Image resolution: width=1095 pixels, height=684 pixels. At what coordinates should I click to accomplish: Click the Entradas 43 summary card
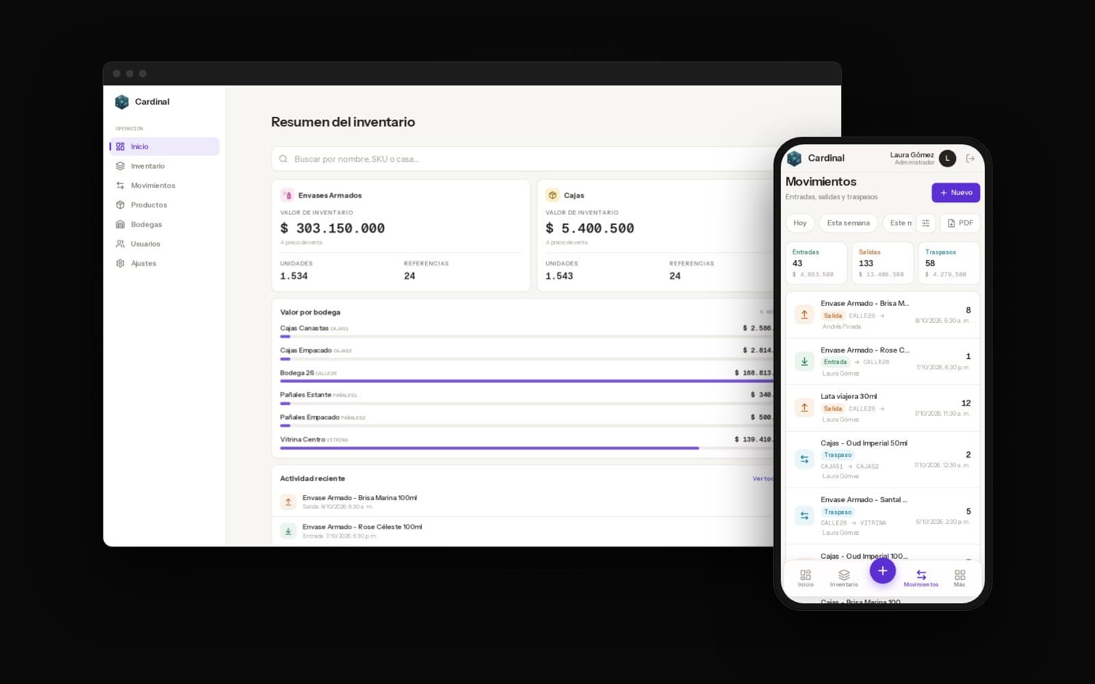[816, 263]
